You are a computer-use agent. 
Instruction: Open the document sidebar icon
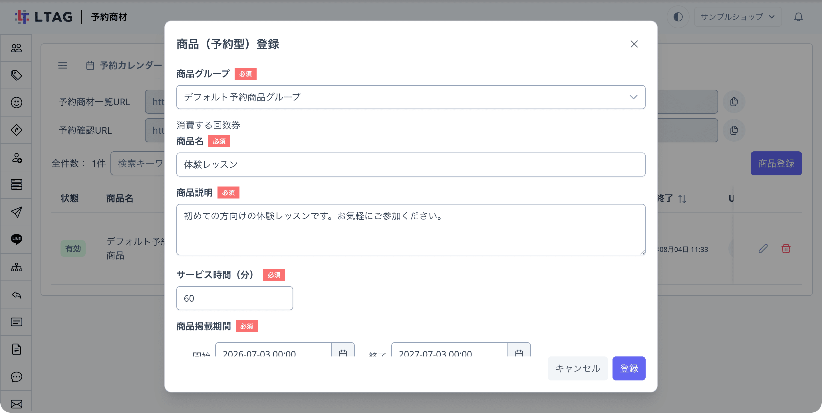16,349
